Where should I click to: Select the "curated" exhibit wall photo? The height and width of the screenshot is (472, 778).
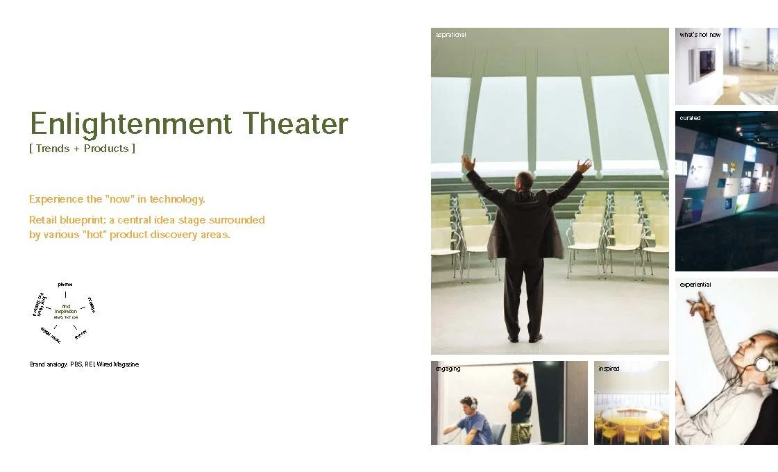(x=727, y=191)
